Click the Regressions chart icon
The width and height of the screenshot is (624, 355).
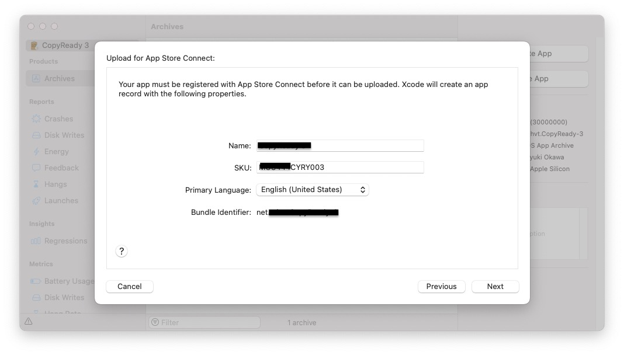click(36, 241)
